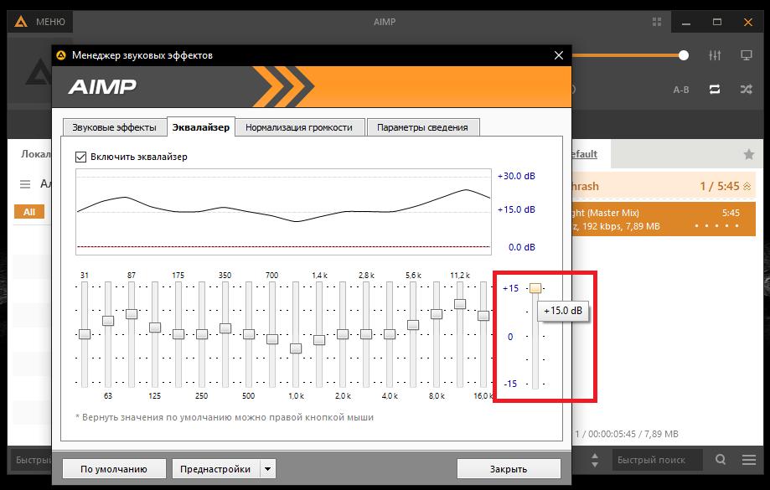
Task: Switch to the Звуковые эффекты tab
Action: coord(114,127)
